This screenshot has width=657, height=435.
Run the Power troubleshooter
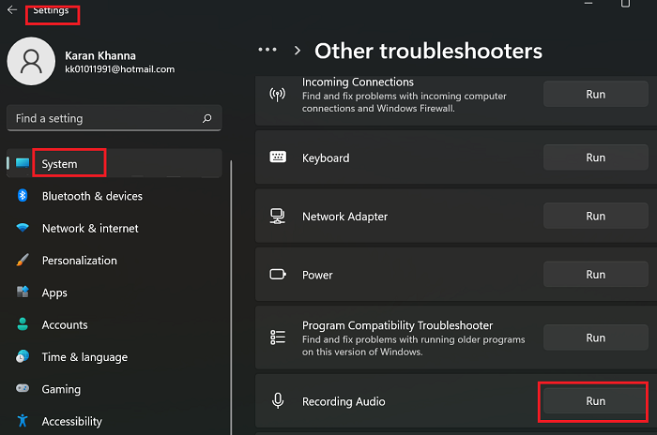(595, 275)
